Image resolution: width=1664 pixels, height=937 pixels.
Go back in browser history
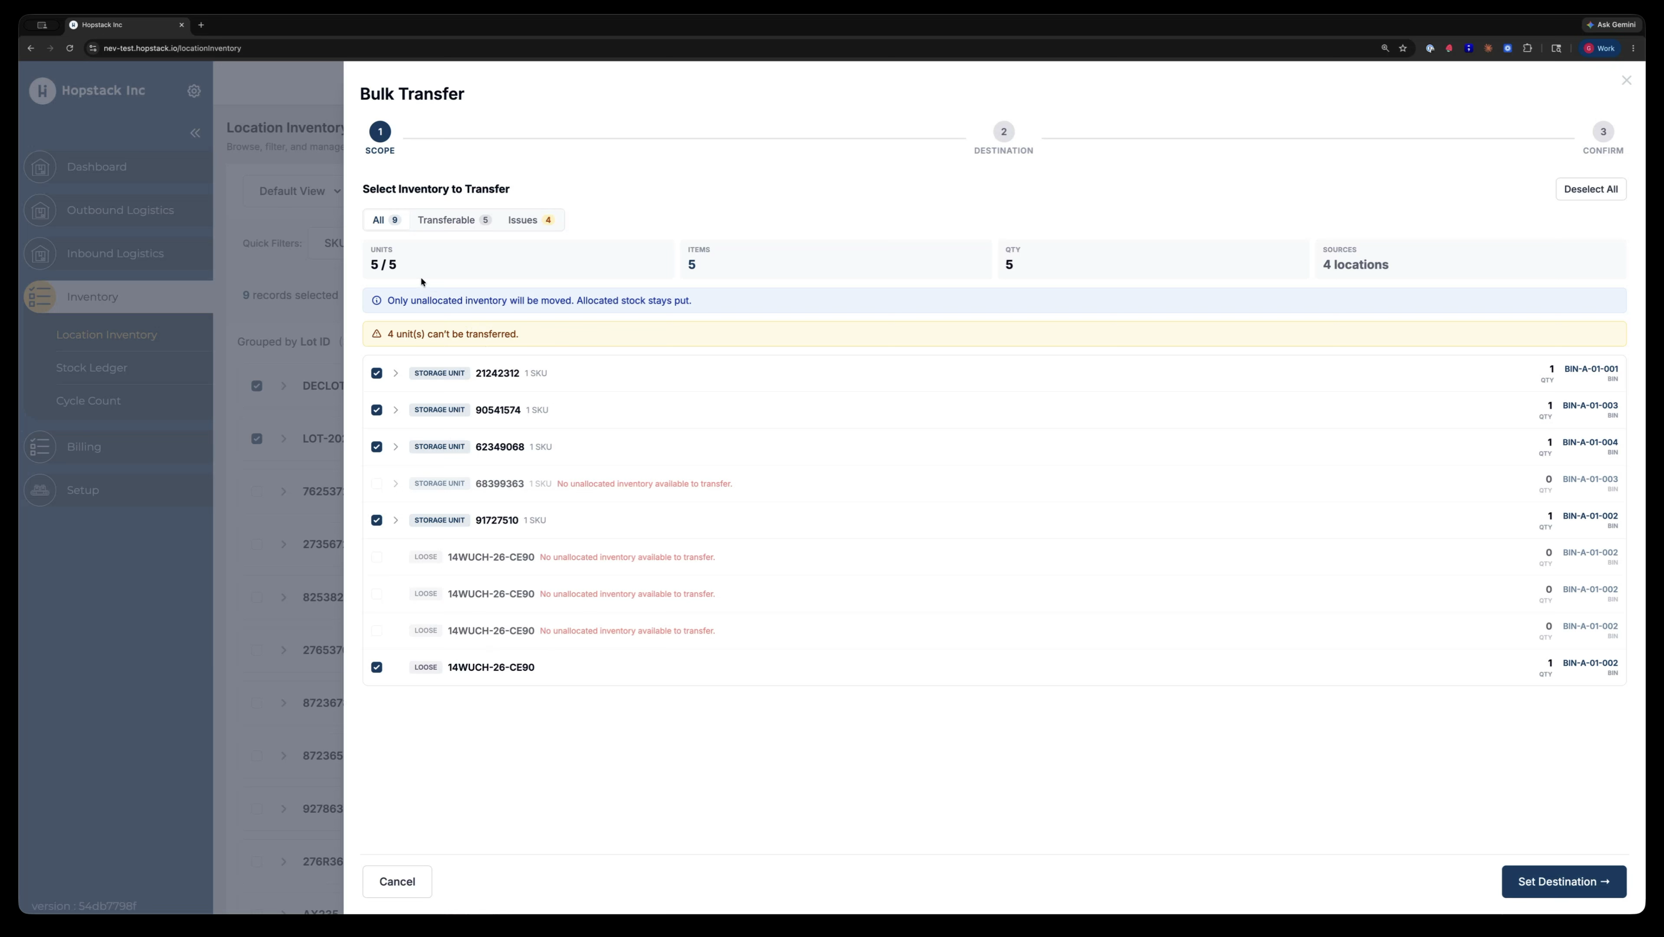[x=30, y=49]
